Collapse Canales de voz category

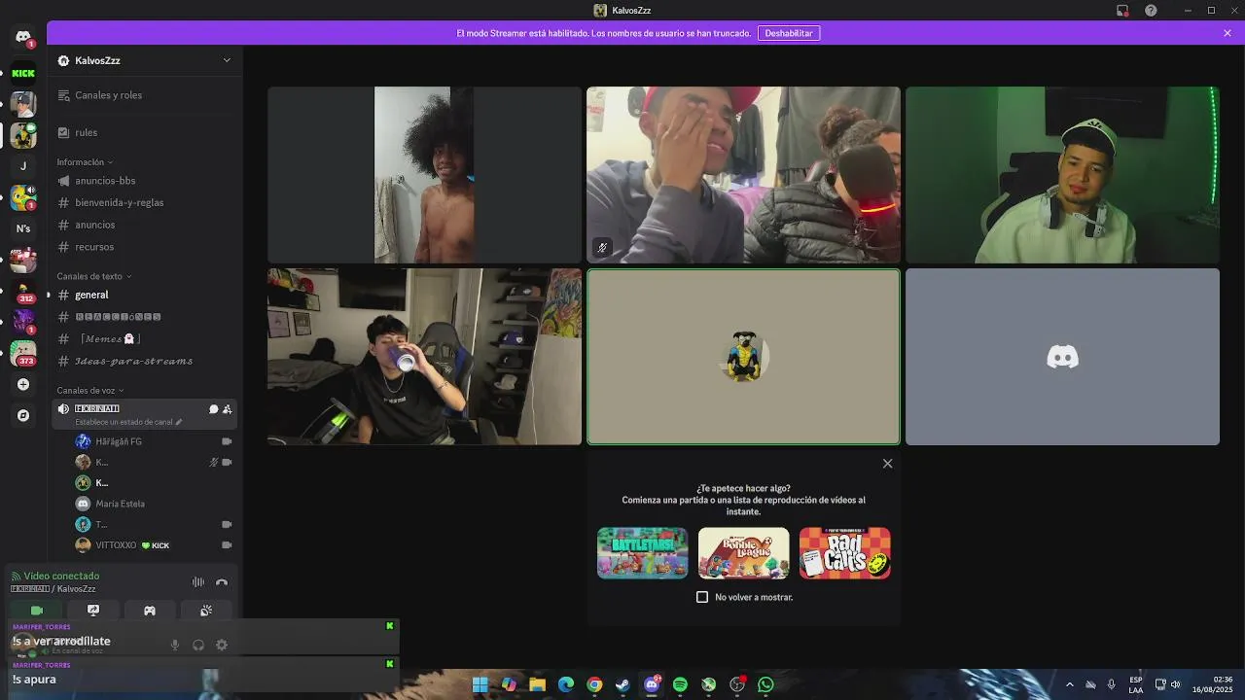(90, 391)
